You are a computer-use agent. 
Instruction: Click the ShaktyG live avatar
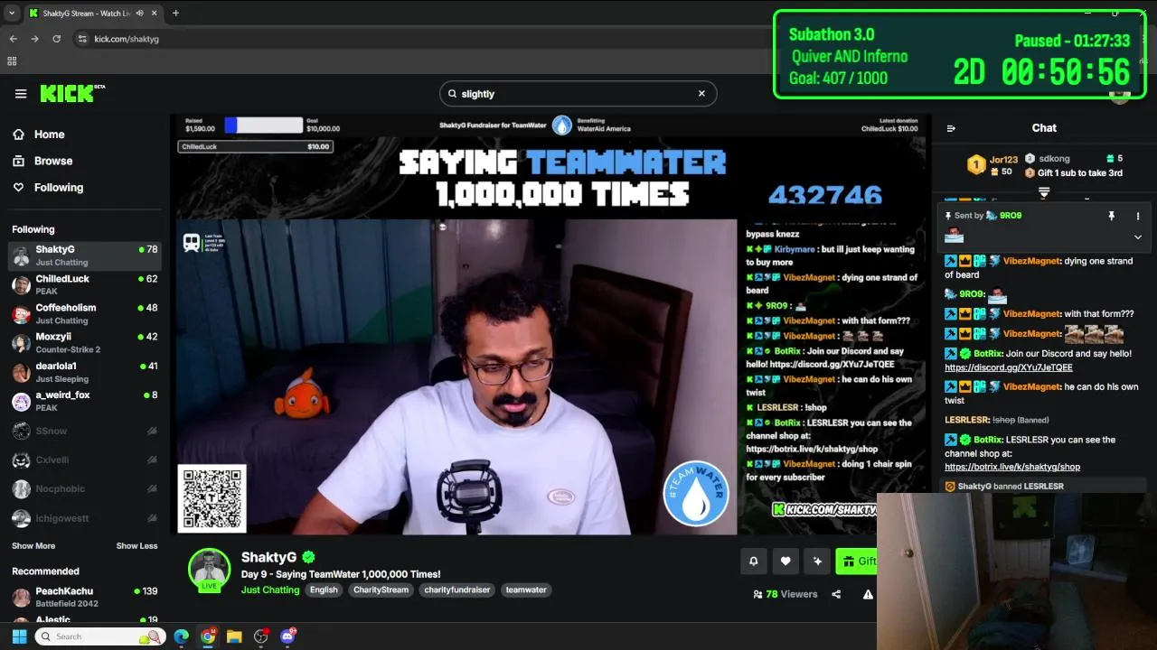[209, 570]
